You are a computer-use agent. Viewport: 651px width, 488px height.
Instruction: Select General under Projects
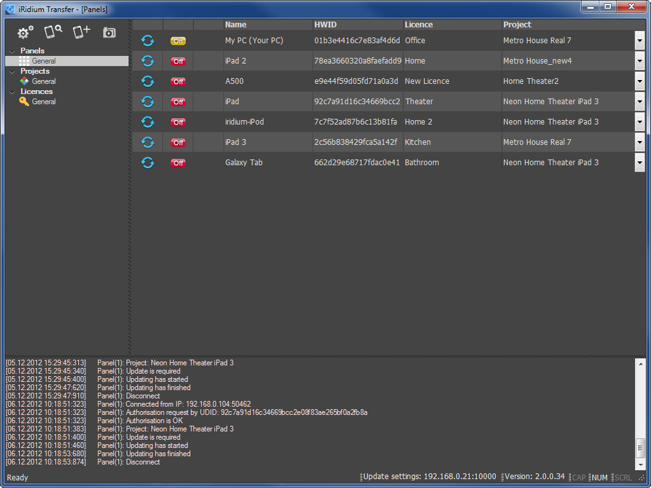coord(45,81)
